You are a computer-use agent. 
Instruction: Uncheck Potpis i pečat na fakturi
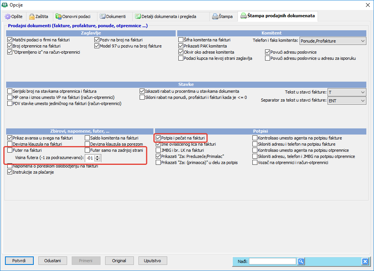(158, 138)
